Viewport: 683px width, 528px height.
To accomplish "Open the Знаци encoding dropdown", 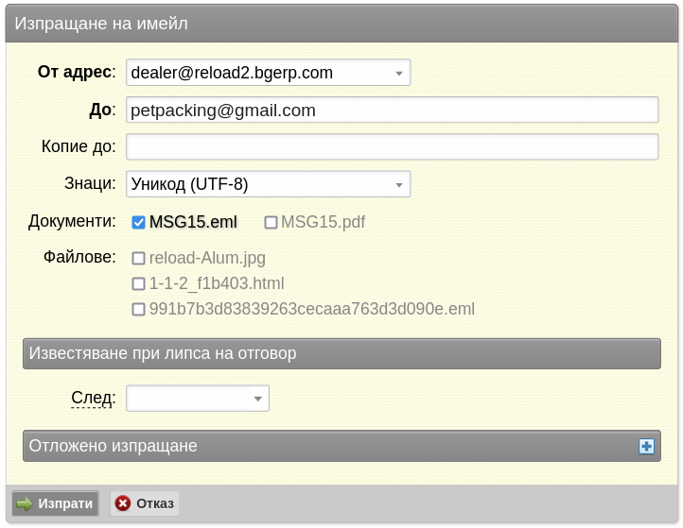I will [x=269, y=184].
